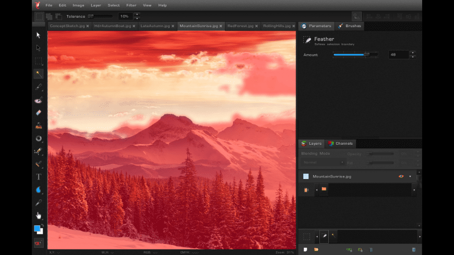Viewport: 454px width, 255px height.
Task: Click the app logo icon
Action: click(38, 5)
